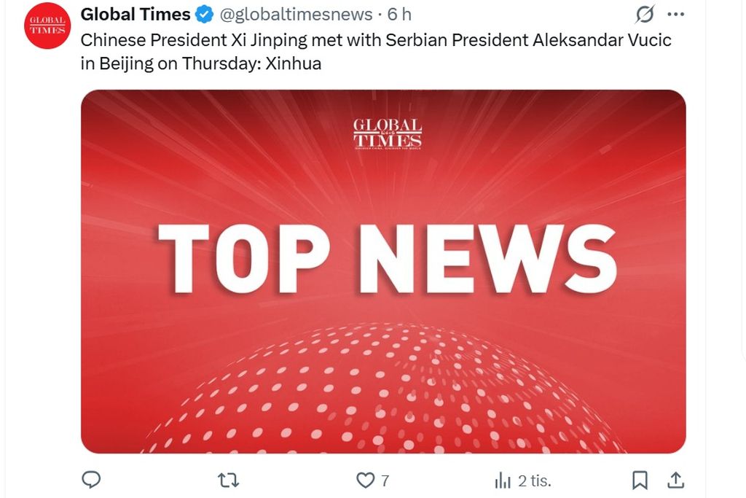The height and width of the screenshot is (498, 746).
Task: Click the "2 tis." view count
Action: pyautogui.click(x=534, y=481)
